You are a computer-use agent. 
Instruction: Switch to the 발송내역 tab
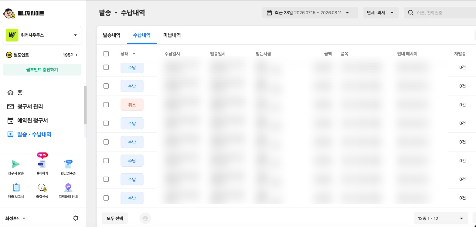112,35
